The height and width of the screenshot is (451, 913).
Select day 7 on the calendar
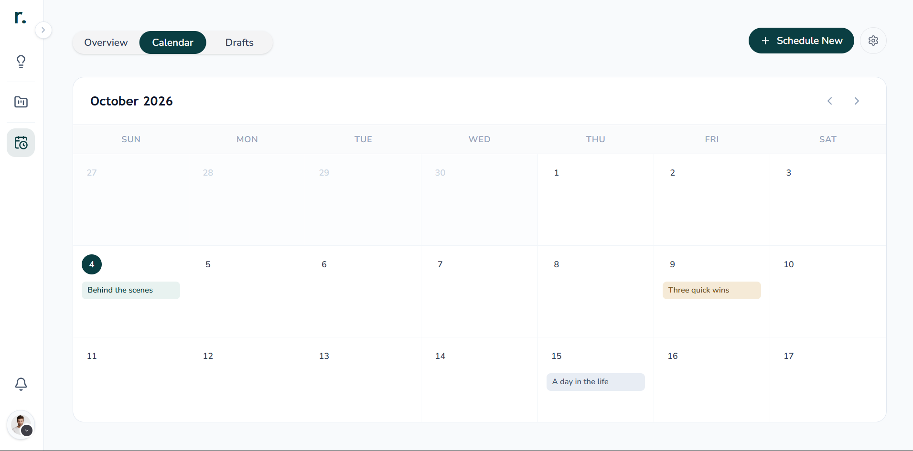pos(440,264)
